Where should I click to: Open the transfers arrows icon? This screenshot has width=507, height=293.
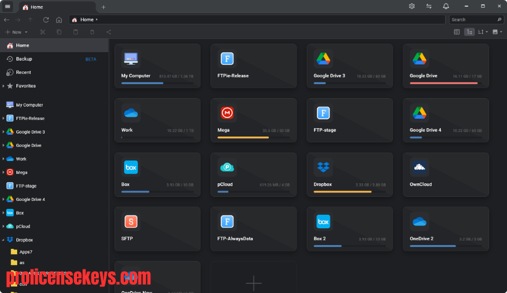point(429,6)
